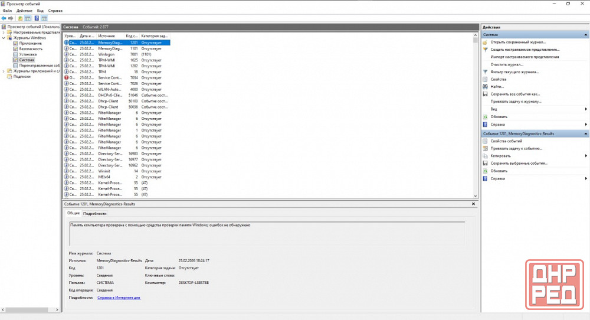
Task: Collapse the 'Система' actions section arrow
Action: [x=585, y=35]
